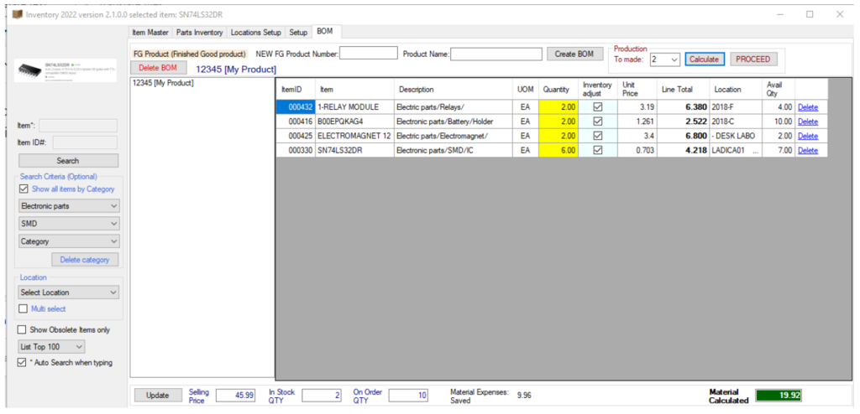Screen dimensions: 860x414
Task: Open the 'Electronic parts' category dropdown
Action: 69,205
